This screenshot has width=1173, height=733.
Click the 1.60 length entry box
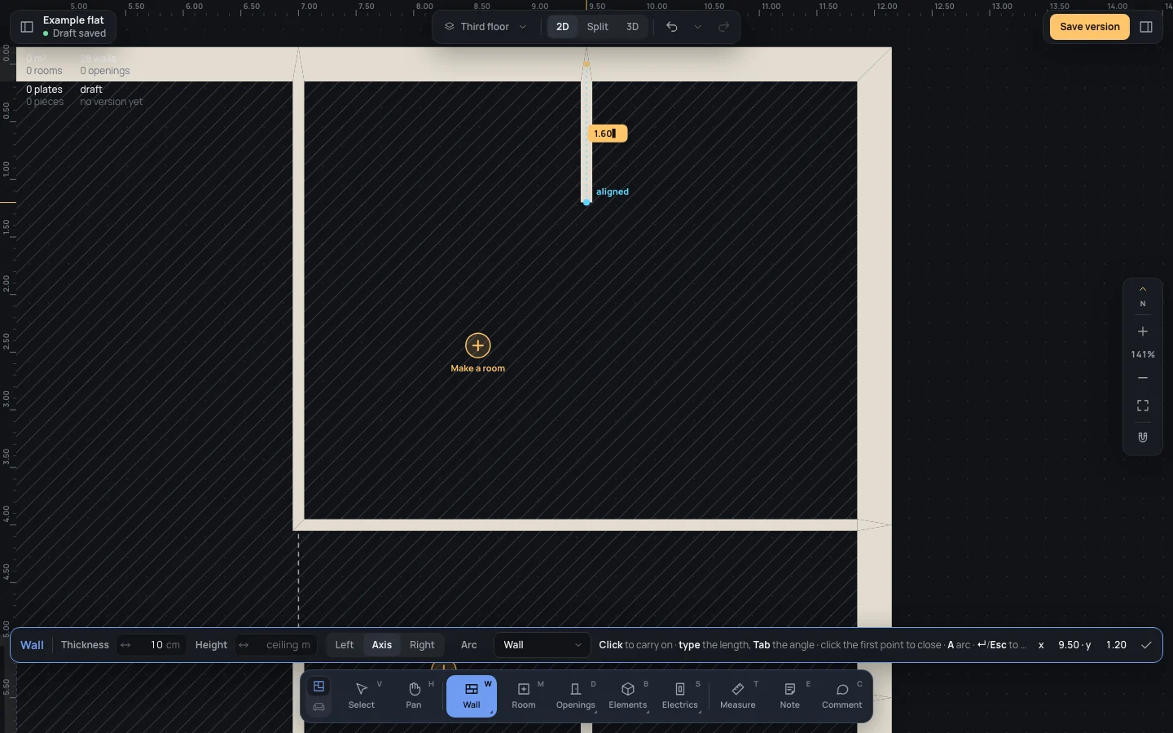(x=608, y=134)
